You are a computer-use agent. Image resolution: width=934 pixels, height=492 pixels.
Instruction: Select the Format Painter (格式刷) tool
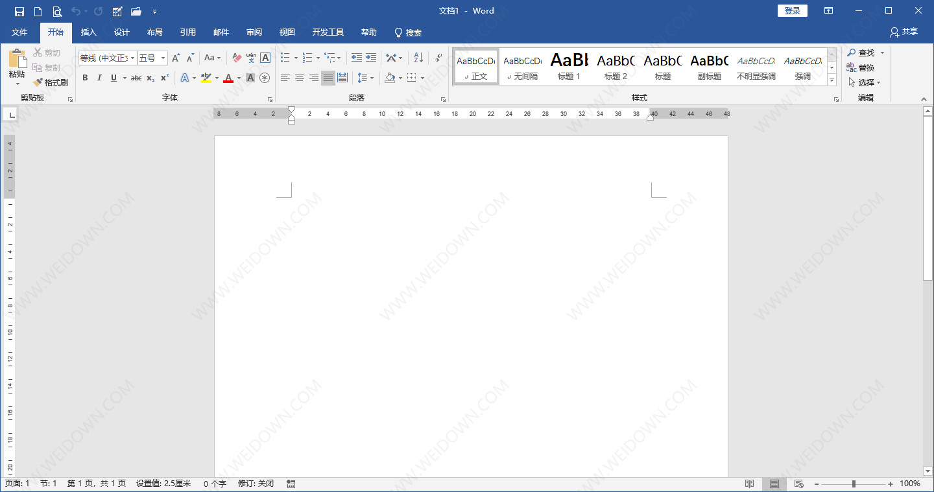click(51, 82)
